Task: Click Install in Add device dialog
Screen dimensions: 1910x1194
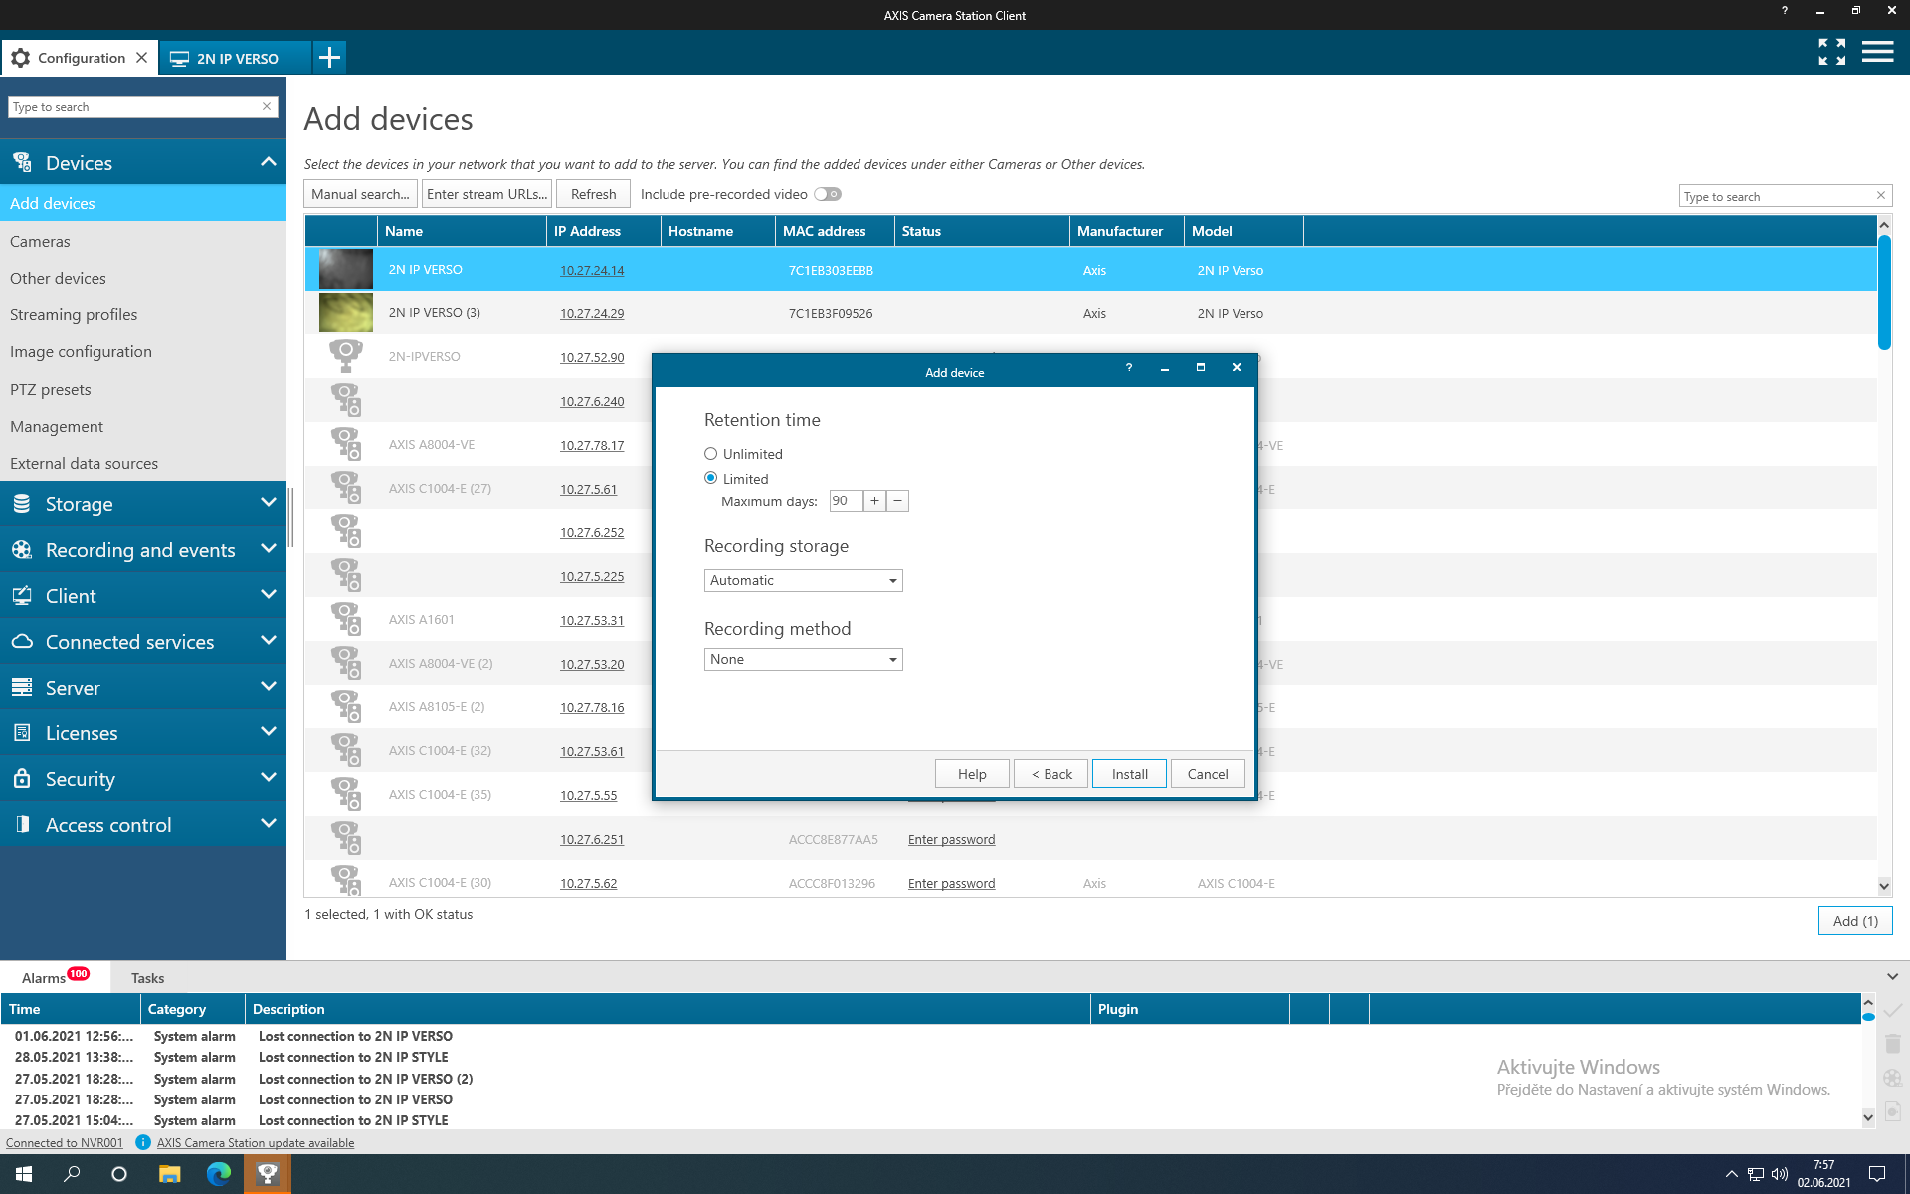Action: coord(1129,774)
